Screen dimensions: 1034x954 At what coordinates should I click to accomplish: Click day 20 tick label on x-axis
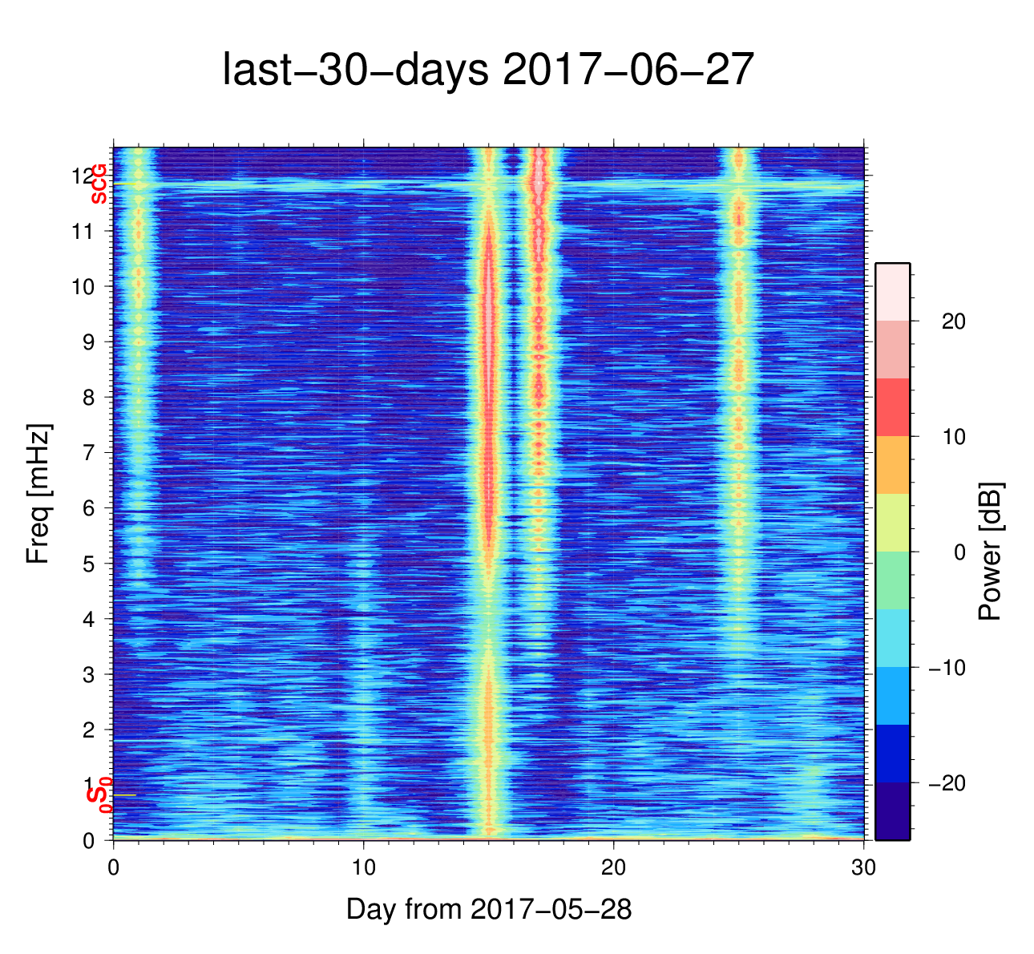pos(613,868)
